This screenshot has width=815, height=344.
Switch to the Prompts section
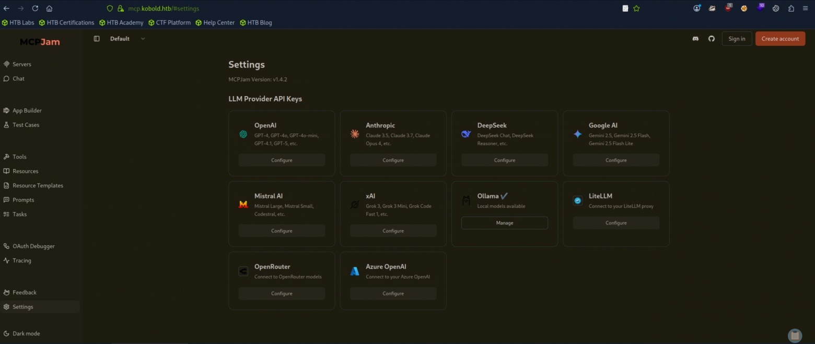[x=23, y=199]
